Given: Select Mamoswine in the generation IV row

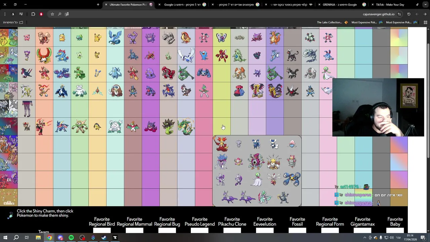Looking at the screenshot, I should point(115,91).
